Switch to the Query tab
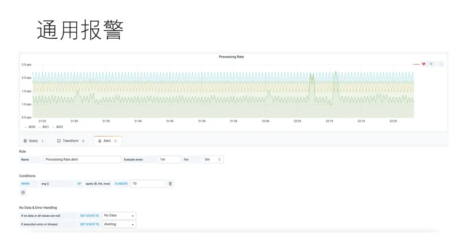Viewport: 476px width, 236px height. 33,141
